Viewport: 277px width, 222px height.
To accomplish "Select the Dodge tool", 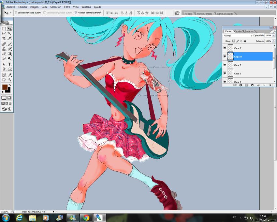I will 9,58.
